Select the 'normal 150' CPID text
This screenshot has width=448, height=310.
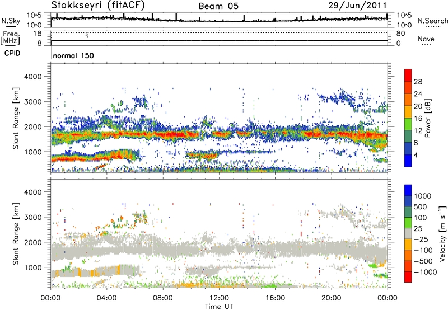pos(73,55)
